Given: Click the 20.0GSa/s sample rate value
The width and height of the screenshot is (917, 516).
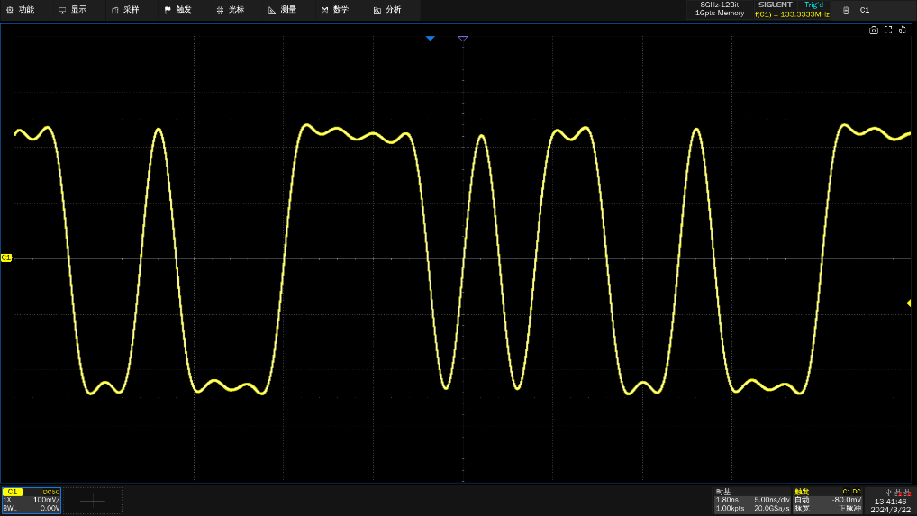Looking at the screenshot, I should point(772,509).
